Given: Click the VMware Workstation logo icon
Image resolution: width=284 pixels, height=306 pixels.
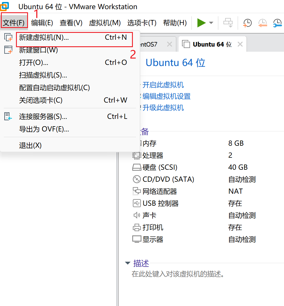Looking at the screenshot, I should coord(4,6).
